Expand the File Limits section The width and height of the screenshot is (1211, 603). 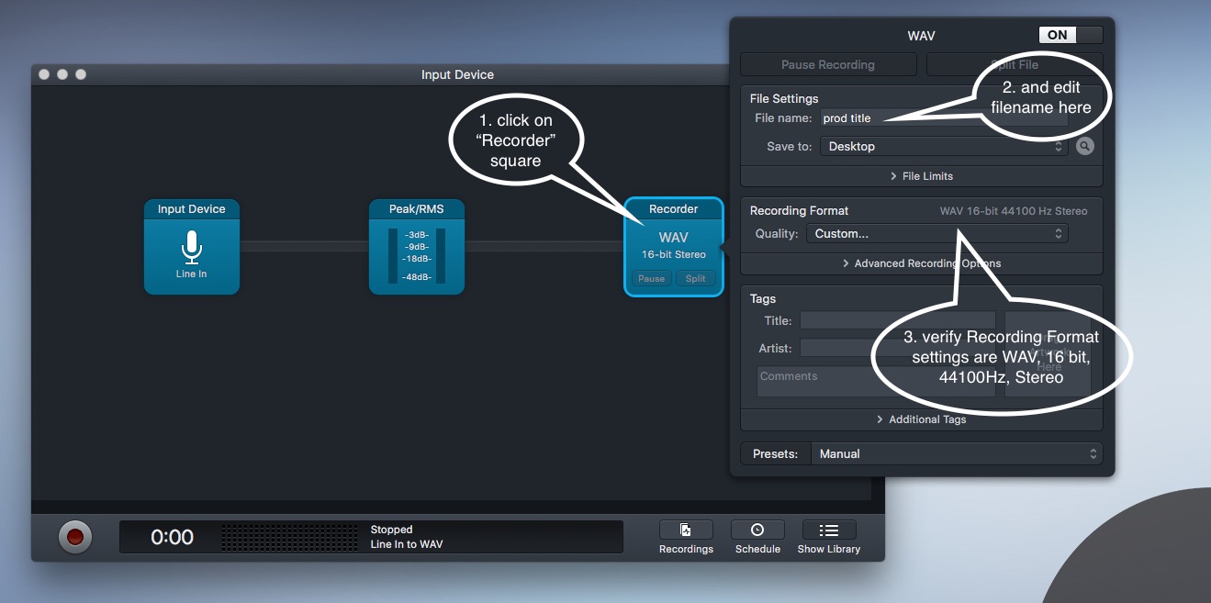[921, 176]
